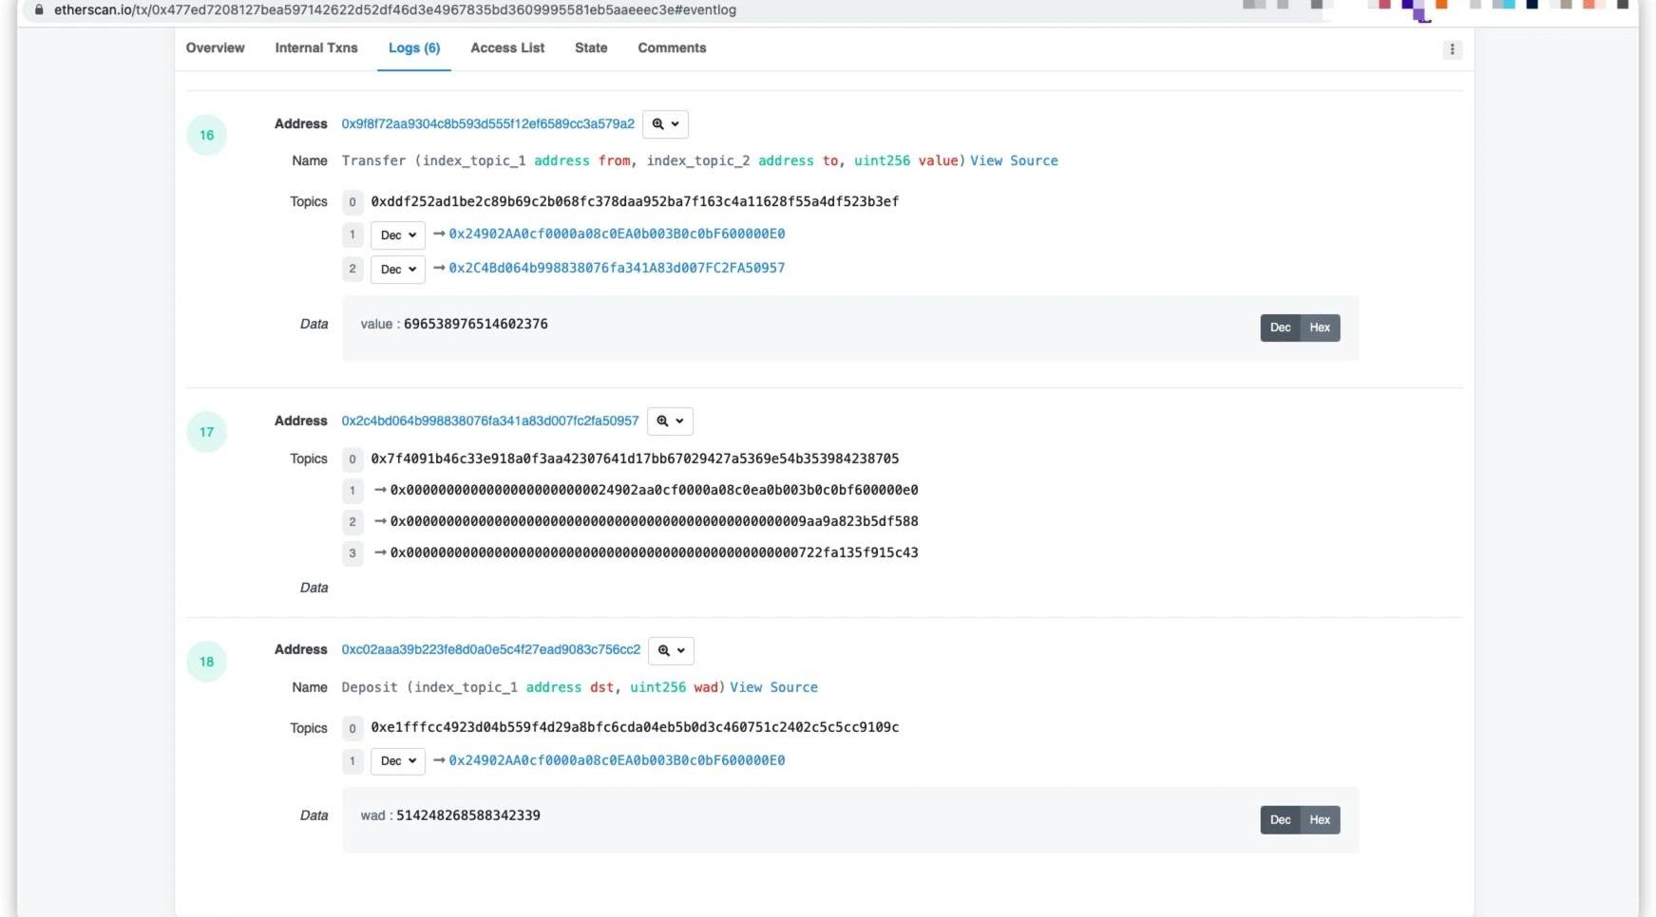Click the lock icon in address bar

coord(39,9)
